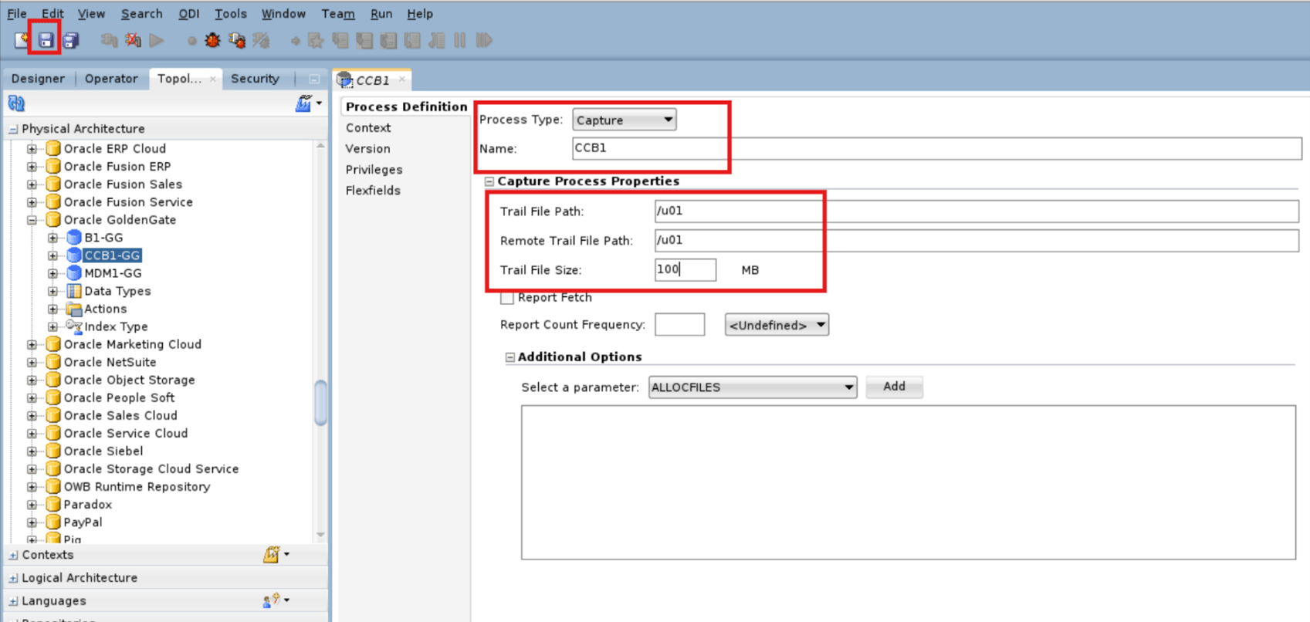Click the Report Count Frequency field
1310x622 pixels.
pos(679,325)
